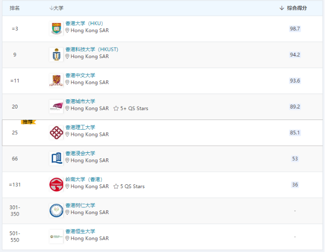This screenshot has height=252, width=325.
Task: Click the star icon beside 5+ QS Stars
Action: pyautogui.click(x=116, y=108)
